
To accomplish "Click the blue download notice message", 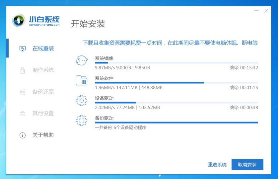I will point(170,43).
